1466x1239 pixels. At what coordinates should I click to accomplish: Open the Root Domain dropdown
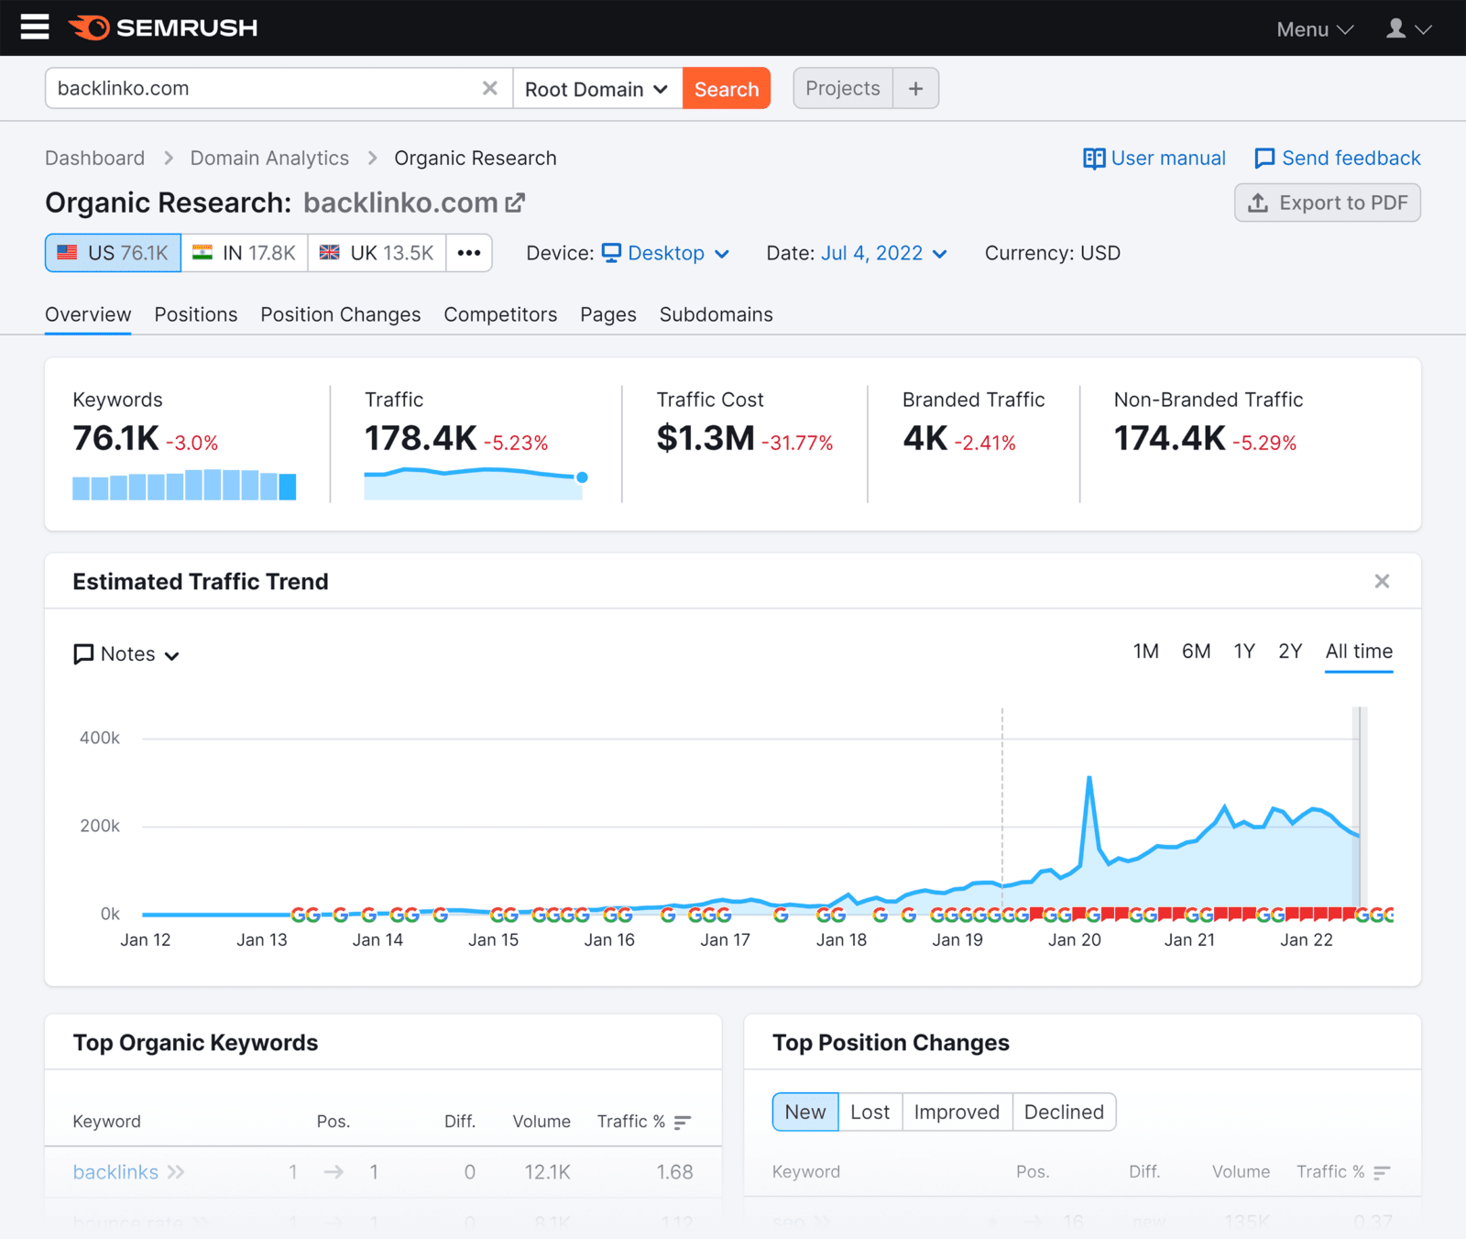coord(596,88)
